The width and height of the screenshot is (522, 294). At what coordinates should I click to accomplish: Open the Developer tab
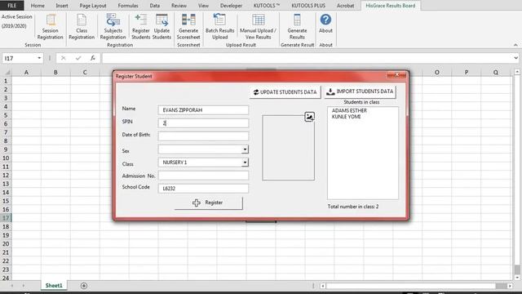pos(231,6)
